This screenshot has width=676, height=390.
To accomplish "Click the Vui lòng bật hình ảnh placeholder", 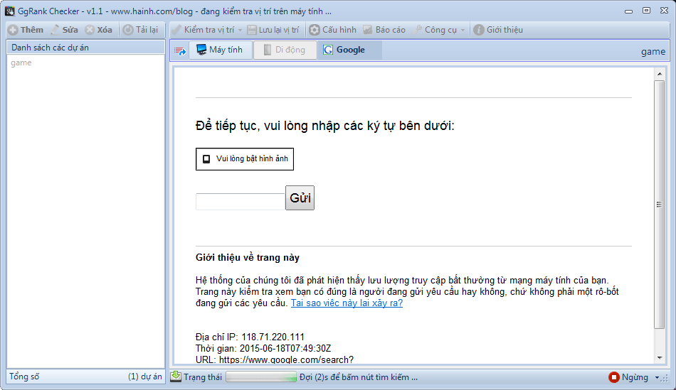I will point(245,159).
